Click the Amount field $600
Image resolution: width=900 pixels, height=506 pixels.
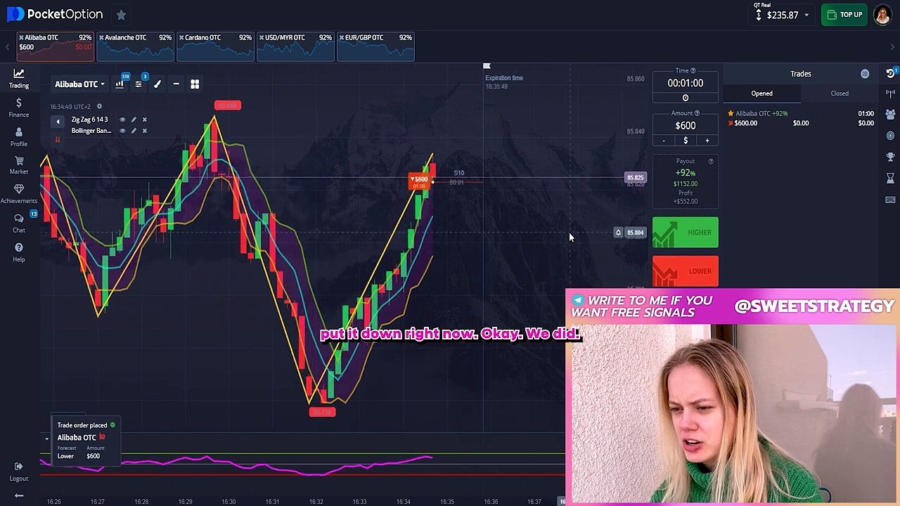(x=686, y=126)
